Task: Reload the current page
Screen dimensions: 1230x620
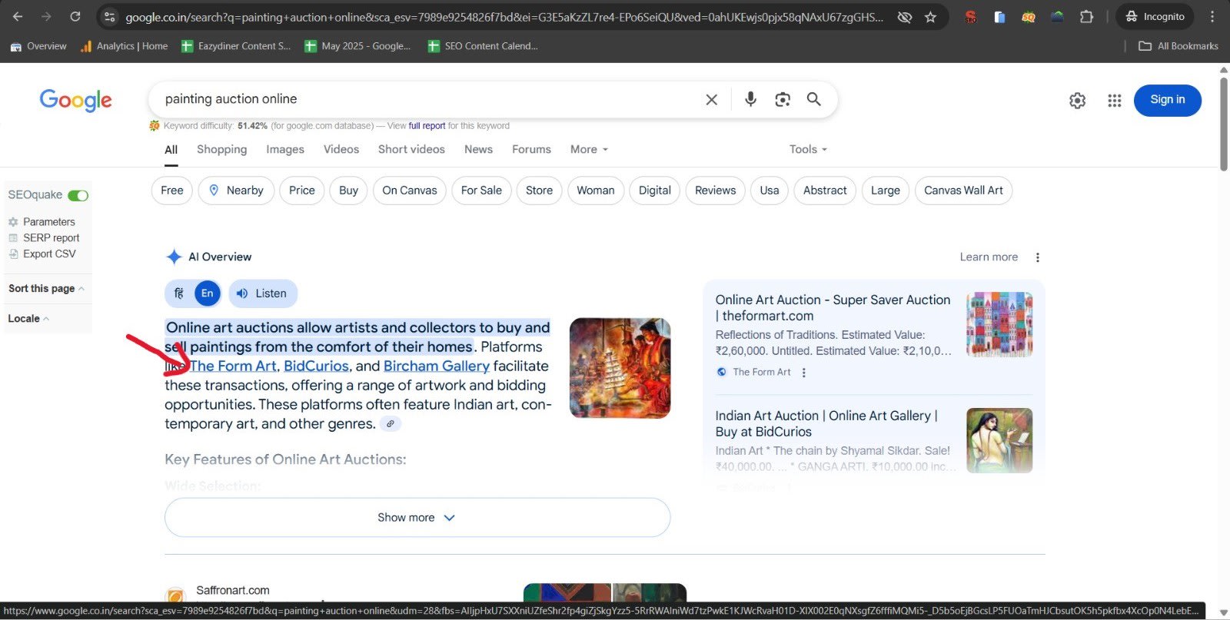Action: click(x=75, y=17)
